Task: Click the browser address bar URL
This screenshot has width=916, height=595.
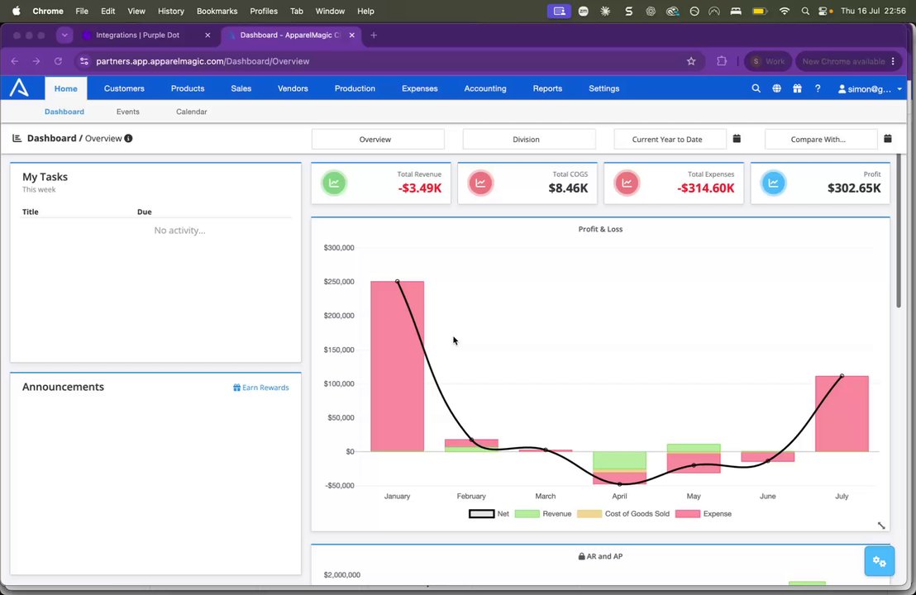Action: coord(203,61)
